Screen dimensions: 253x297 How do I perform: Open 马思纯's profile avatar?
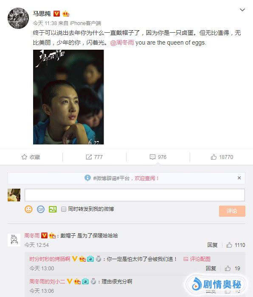(x=18, y=18)
